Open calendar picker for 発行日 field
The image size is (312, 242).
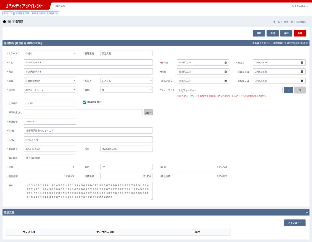point(225,63)
